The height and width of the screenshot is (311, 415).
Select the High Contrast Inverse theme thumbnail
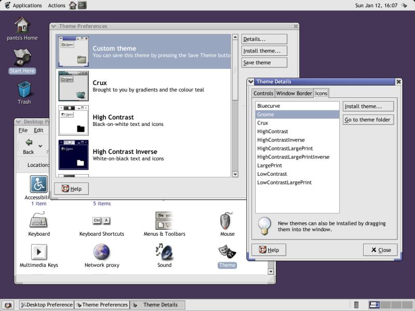[x=74, y=154]
